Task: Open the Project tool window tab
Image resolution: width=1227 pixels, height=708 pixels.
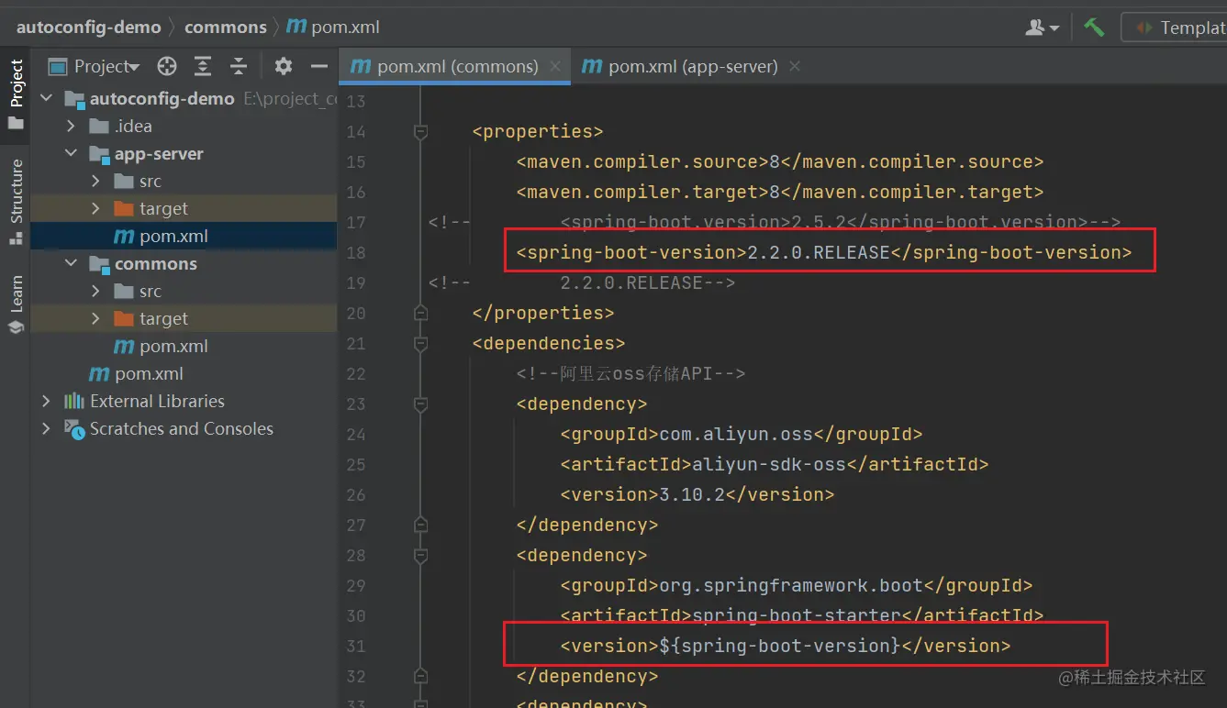Action: [x=16, y=94]
